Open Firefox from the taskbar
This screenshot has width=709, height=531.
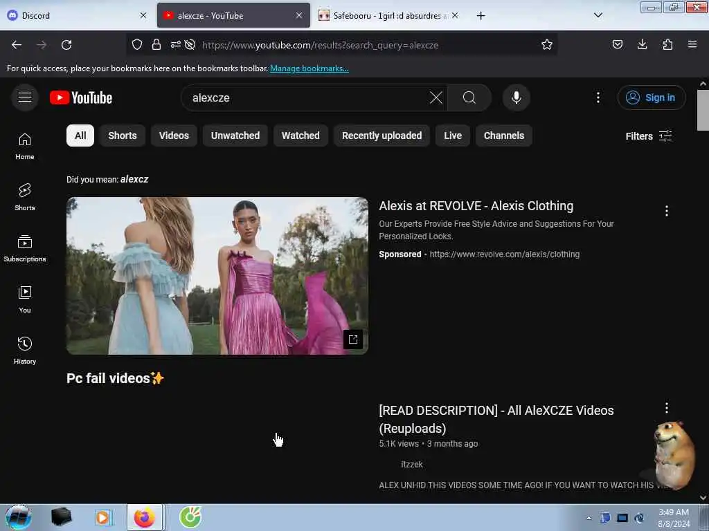coord(145,517)
